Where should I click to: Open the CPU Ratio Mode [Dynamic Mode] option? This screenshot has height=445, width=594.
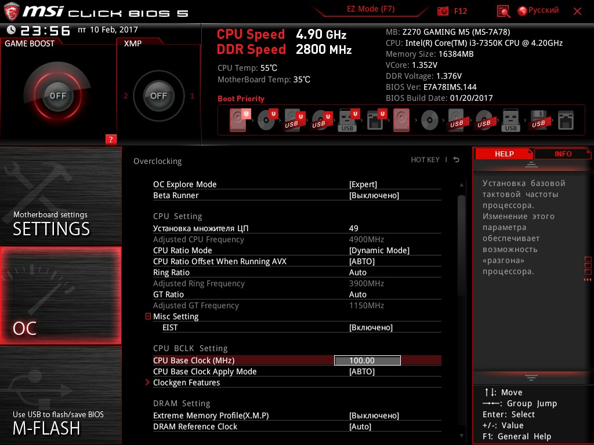click(x=379, y=250)
